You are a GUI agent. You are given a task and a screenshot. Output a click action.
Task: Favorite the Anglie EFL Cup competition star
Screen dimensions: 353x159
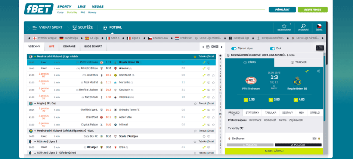[195, 104]
